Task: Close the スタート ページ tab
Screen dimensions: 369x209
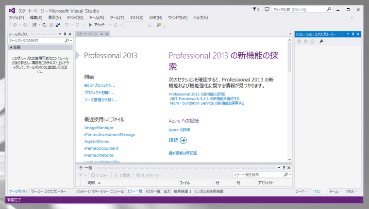Action: [x=107, y=34]
